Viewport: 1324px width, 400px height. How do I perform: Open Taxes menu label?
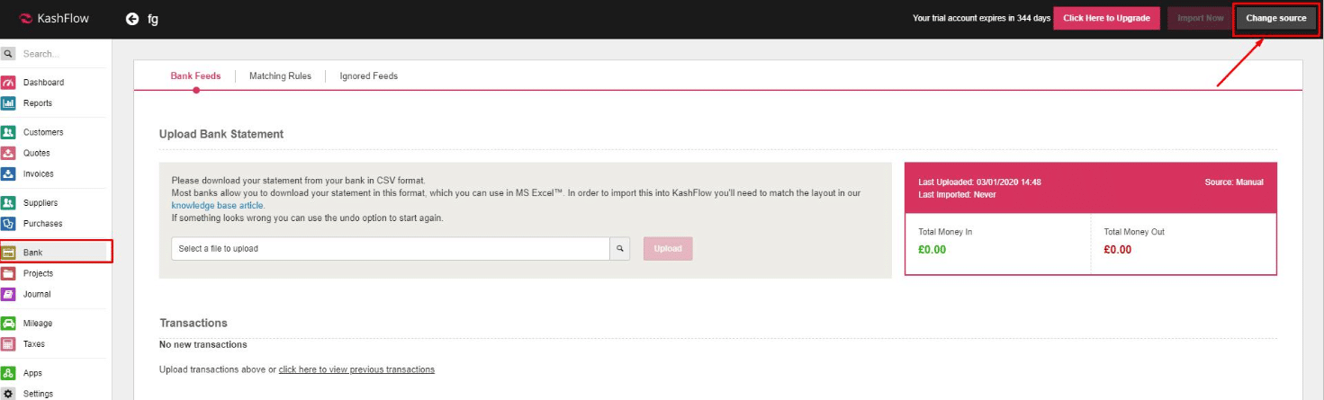[x=34, y=344]
